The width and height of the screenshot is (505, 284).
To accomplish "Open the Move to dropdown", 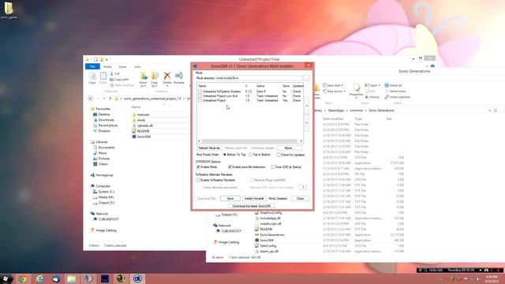I will click(144, 80).
